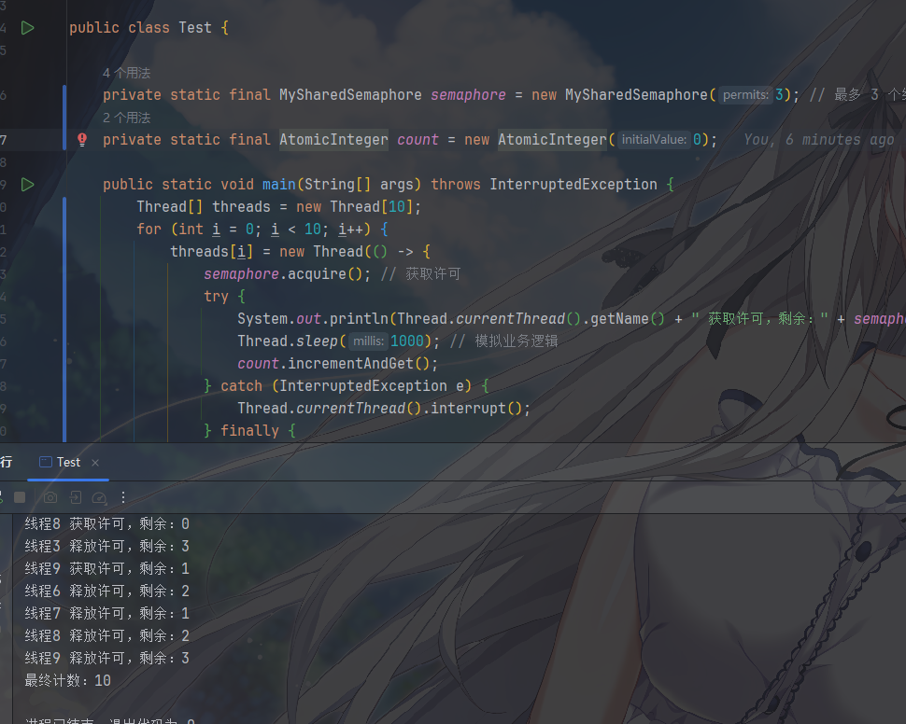This screenshot has height=724, width=906.
Task: Open the profiler gauge icon in run toolbar
Action: (99, 498)
